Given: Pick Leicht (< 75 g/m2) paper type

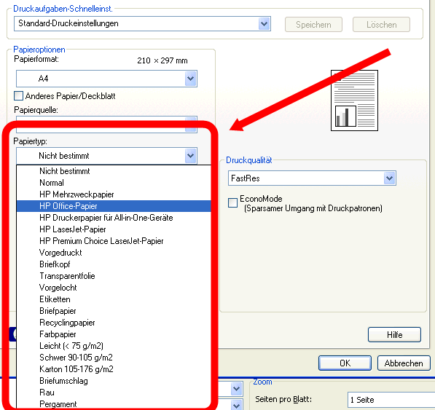Looking at the screenshot, I should (x=114, y=346).
